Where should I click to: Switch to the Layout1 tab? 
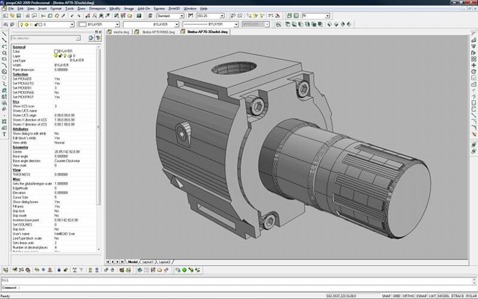click(148, 262)
